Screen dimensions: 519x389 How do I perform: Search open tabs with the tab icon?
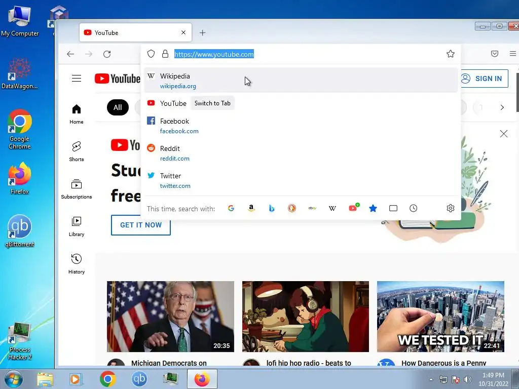393,208
